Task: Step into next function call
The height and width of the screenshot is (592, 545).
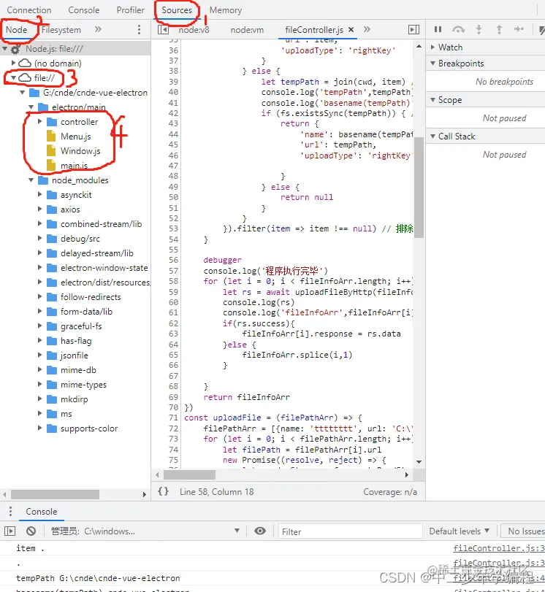Action: (x=479, y=29)
